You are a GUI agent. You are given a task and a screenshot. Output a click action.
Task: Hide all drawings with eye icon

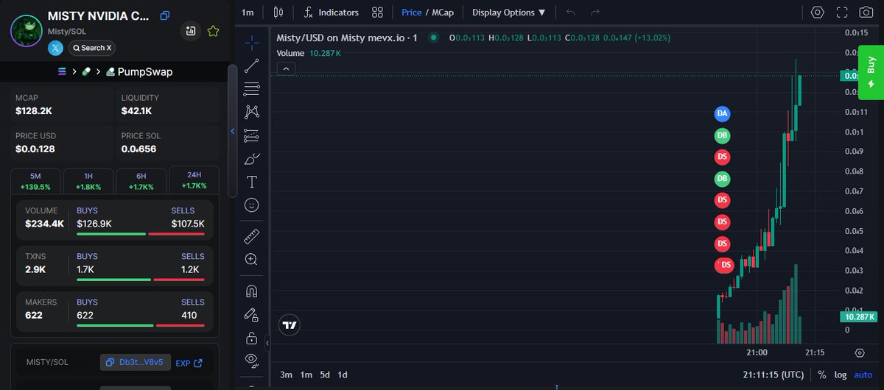pos(252,360)
